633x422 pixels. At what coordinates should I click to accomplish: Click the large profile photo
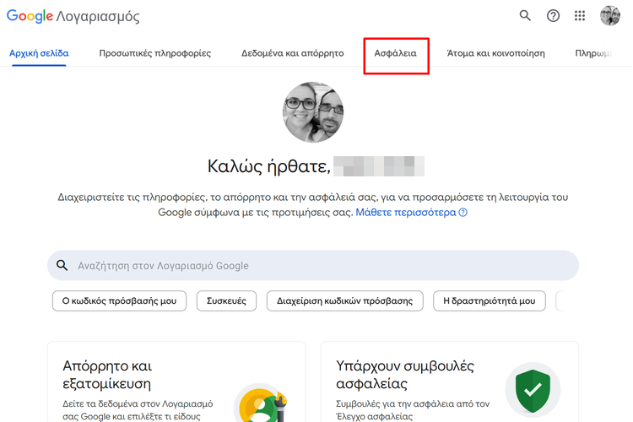click(x=313, y=112)
